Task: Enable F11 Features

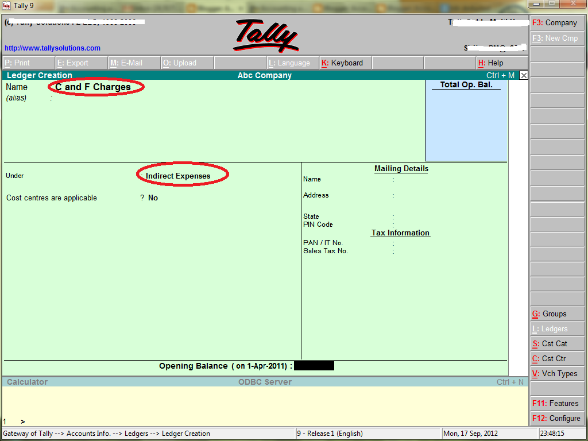Action: click(557, 403)
